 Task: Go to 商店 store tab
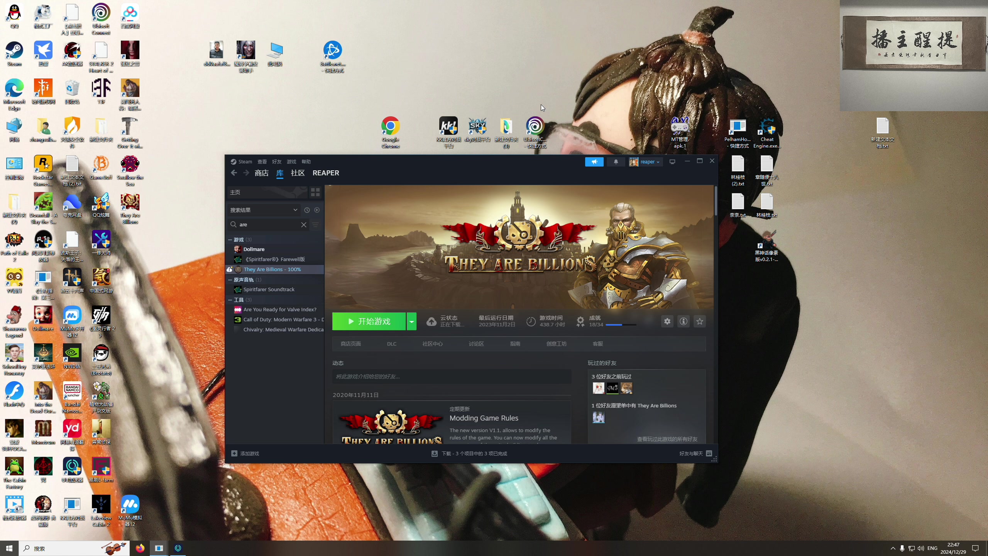tap(262, 173)
